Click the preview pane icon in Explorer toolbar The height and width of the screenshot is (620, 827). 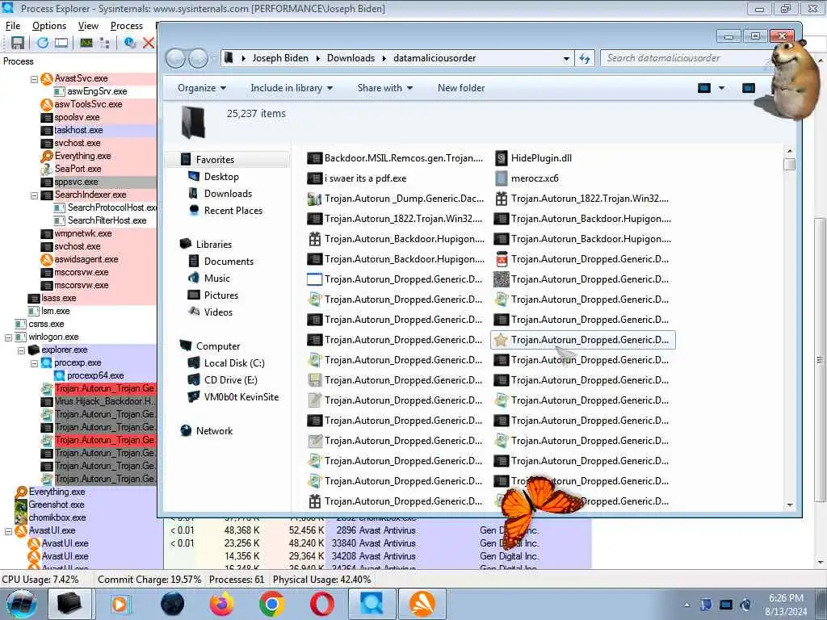[x=749, y=88]
